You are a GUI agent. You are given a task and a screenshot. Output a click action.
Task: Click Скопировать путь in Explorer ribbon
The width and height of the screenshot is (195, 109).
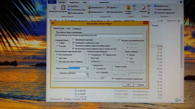pos(76,10)
